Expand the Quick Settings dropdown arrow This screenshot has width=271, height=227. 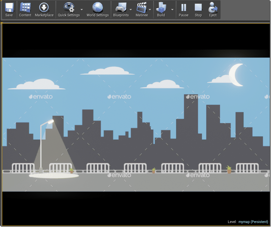(82, 10)
